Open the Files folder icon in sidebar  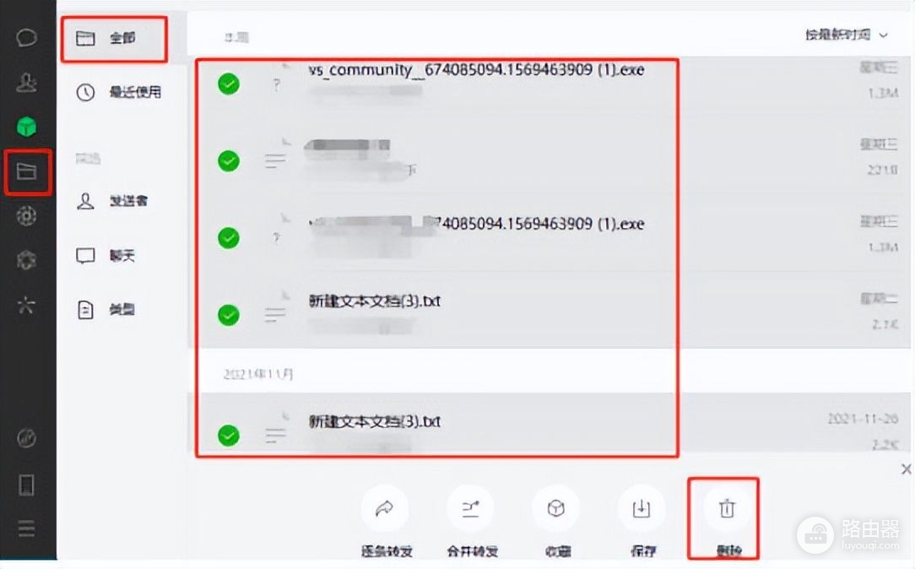(x=27, y=171)
